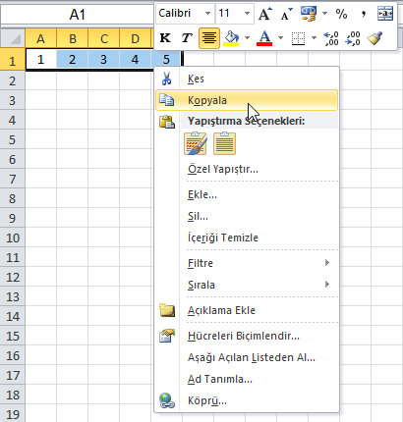This screenshot has height=422, width=403.
Task: Open the Calibri font name dropdown
Action: 207,14
